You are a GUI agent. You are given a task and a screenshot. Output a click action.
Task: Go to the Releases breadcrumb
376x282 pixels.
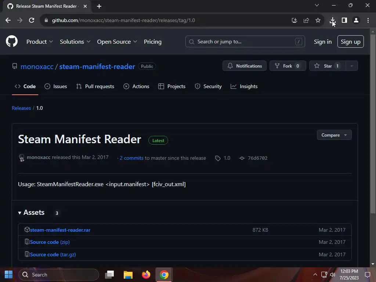[21, 108]
